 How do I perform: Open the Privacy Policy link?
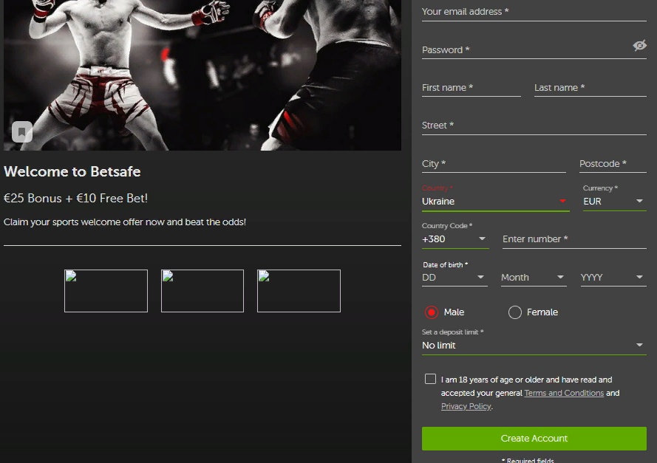pos(466,406)
